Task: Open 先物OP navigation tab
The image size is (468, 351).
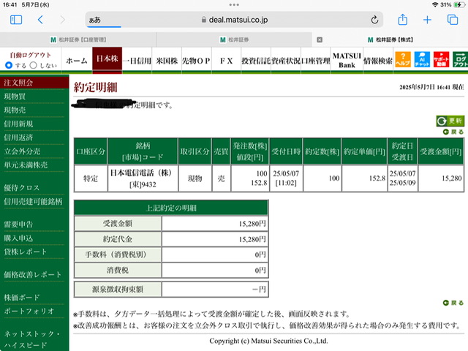Action: tap(197, 61)
